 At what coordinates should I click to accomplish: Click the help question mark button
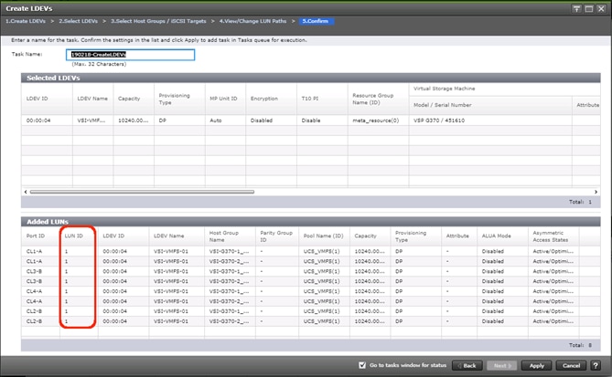[x=596, y=365]
